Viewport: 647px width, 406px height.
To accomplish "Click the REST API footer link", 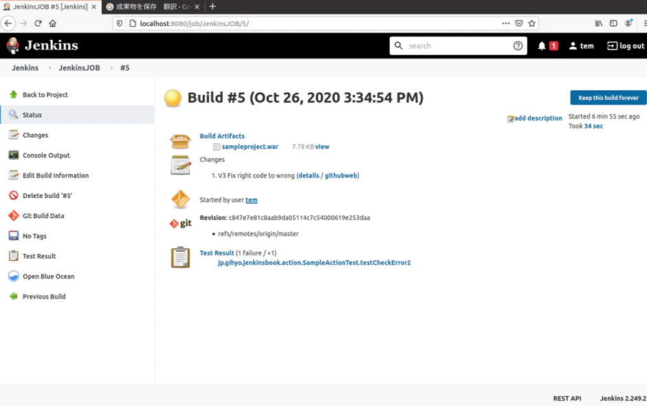I will [x=567, y=398].
